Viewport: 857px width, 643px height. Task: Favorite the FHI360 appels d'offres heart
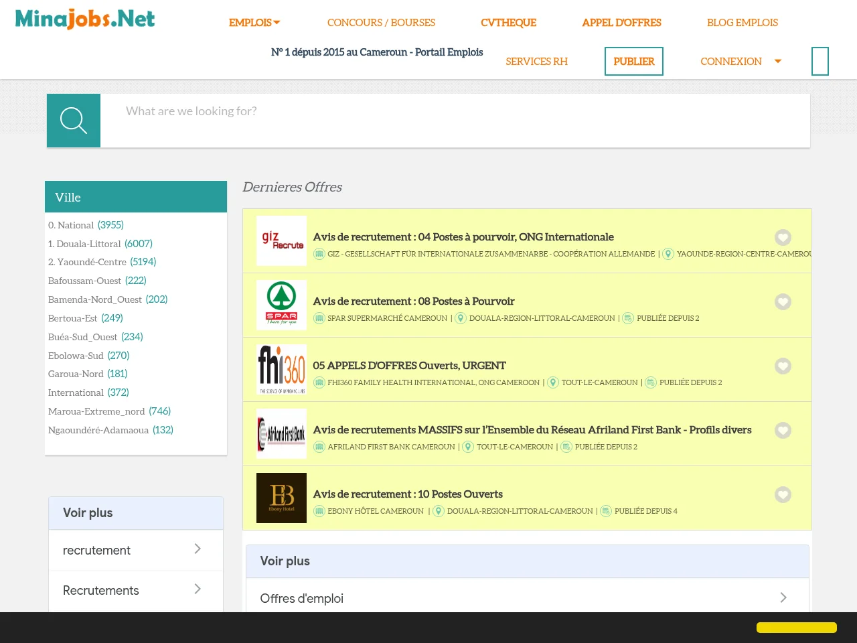tap(783, 366)
